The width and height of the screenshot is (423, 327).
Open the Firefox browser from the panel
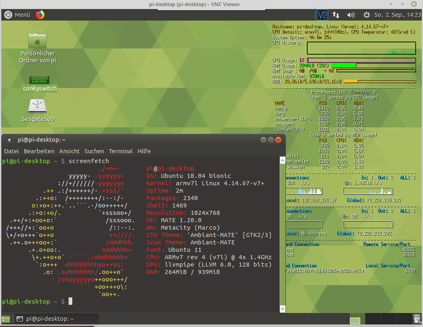point(40,15)
